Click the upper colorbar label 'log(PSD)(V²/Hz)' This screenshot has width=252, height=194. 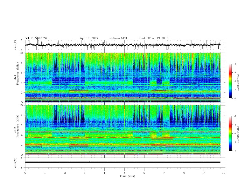[x=238, y=83]
